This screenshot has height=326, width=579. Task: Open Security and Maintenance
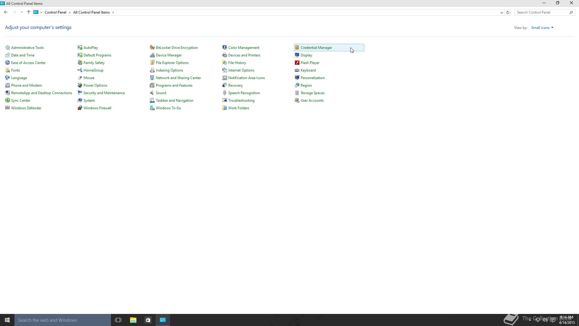click(x=104, y=93)
